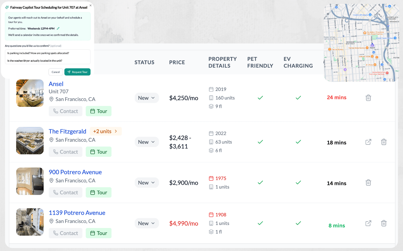Open the New status dropdown for 900 Potrero Avenue
Image resolution: width=403 pixels, height=251 pixels.
pyautogui.click(x=147, y=182)
